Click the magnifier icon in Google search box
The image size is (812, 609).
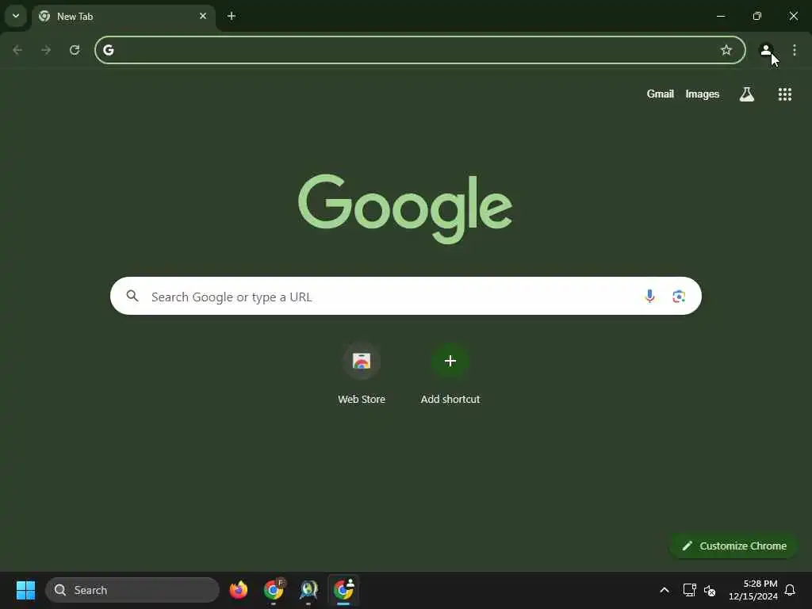pyautogui.click(x=132, y=296)
